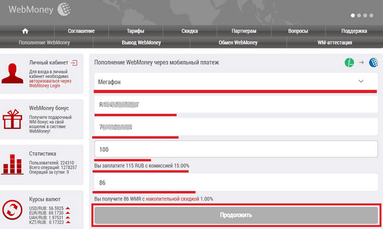Click the Продолжить button

pos(236,215)
